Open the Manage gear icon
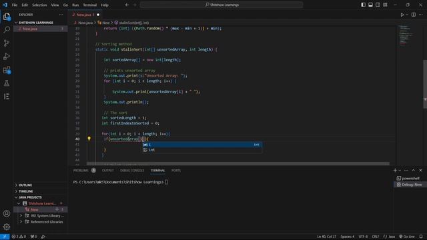Image resolution: width=427 pixels, height=240 pixels. 7,227
